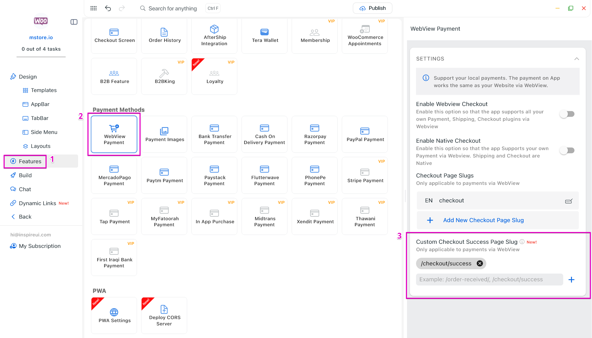Edit the EN checkout slug icon

point(569,201)
